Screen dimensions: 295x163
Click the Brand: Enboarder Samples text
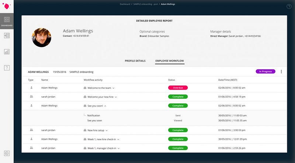coord(154,36)
